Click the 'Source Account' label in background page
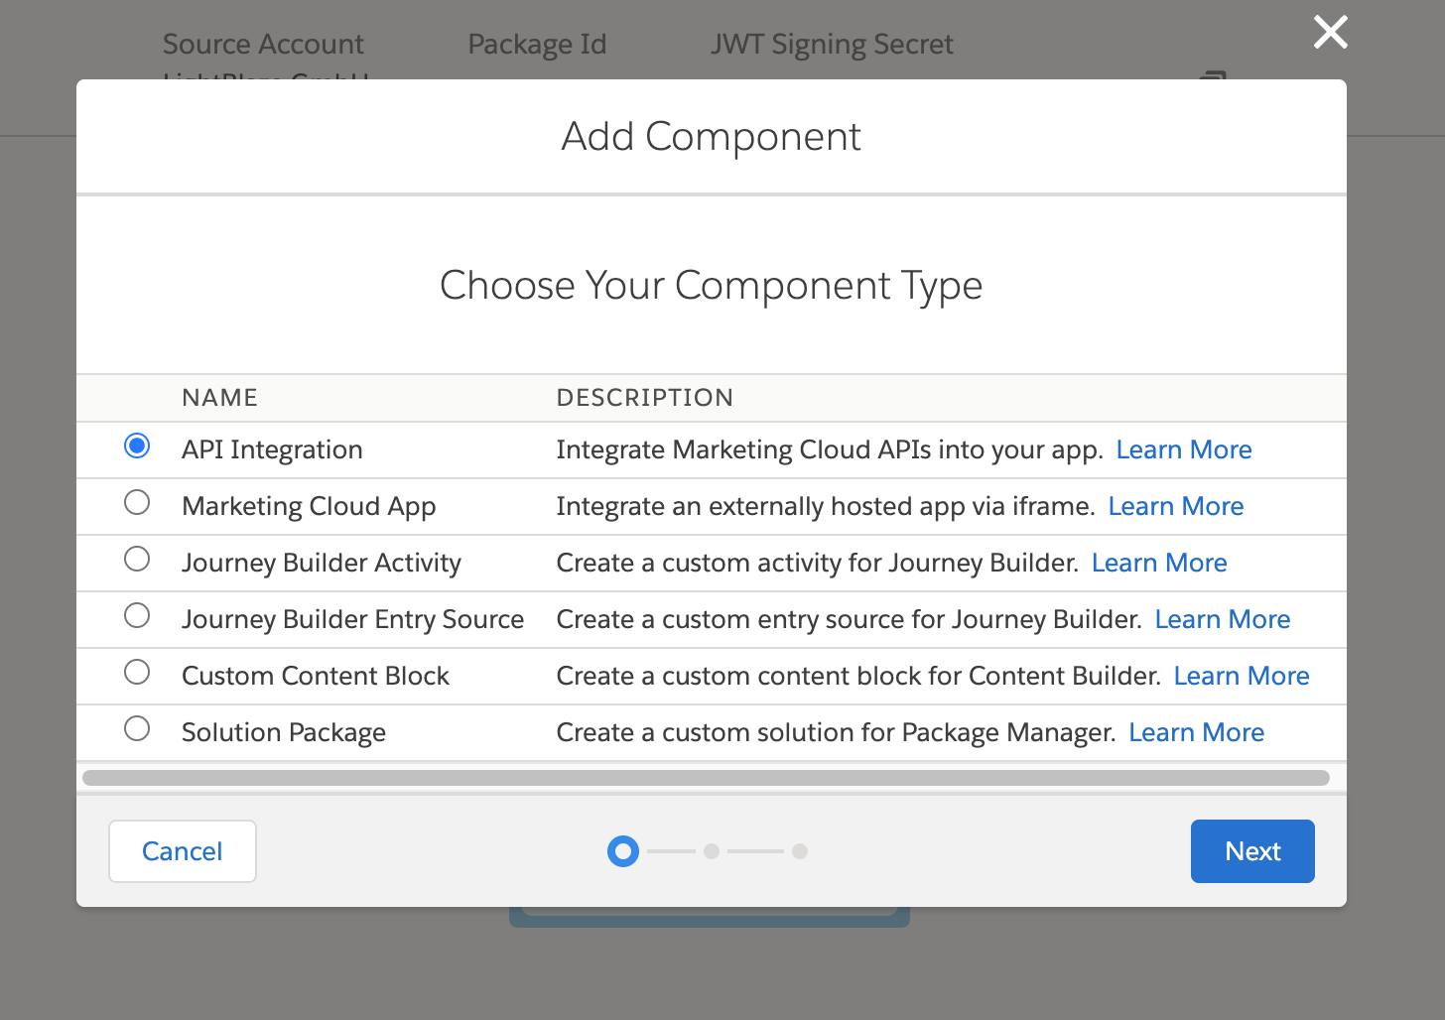 263,44
